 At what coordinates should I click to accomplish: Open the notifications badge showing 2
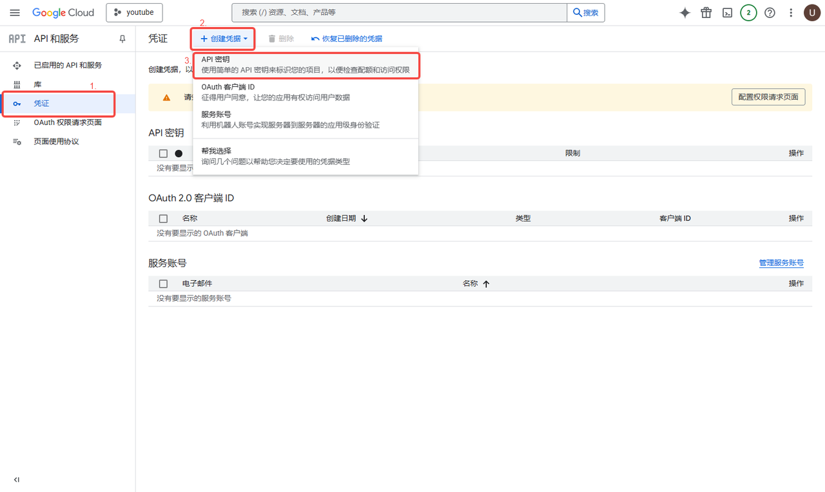coord(748,13)
